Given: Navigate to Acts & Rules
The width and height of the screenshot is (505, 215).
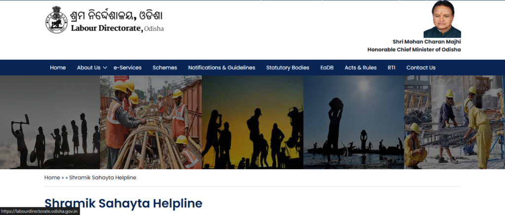Looking at the screenshot, I should (361, 68).
